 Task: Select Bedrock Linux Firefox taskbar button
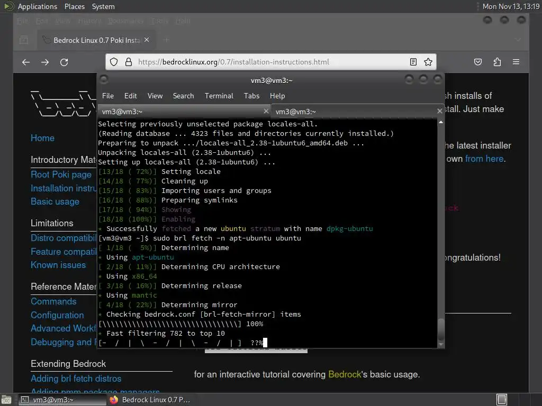coord(151,400)
